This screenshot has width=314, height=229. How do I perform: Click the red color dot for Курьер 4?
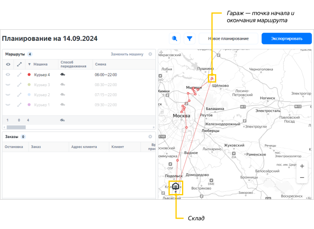click(29, 75)
